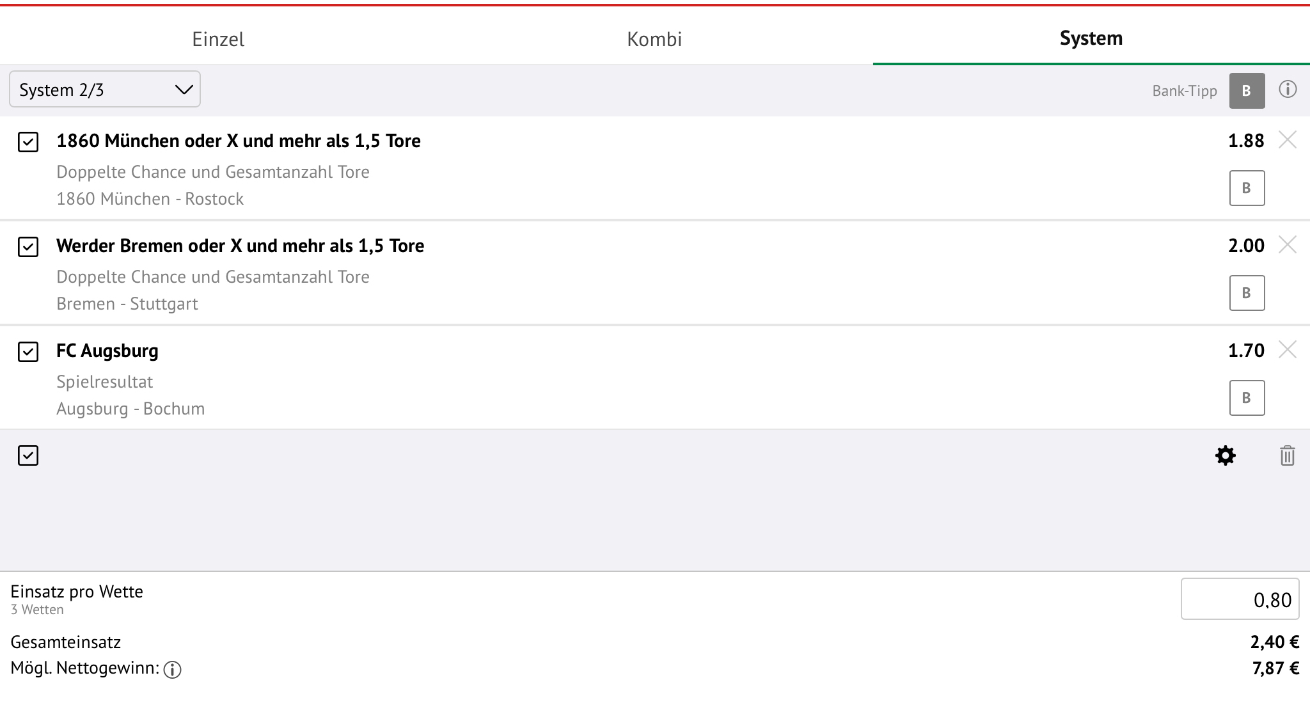Remove the Werder Bremen bet
Image resolution: width=1310 pixels, height=712 pixels.
1287,244
